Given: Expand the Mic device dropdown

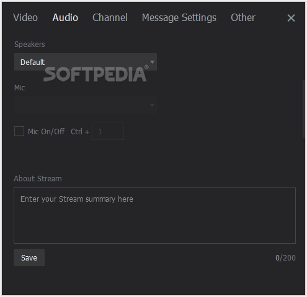Looking at the screenshot, I should pyautogui.click(x=86, y=105).
